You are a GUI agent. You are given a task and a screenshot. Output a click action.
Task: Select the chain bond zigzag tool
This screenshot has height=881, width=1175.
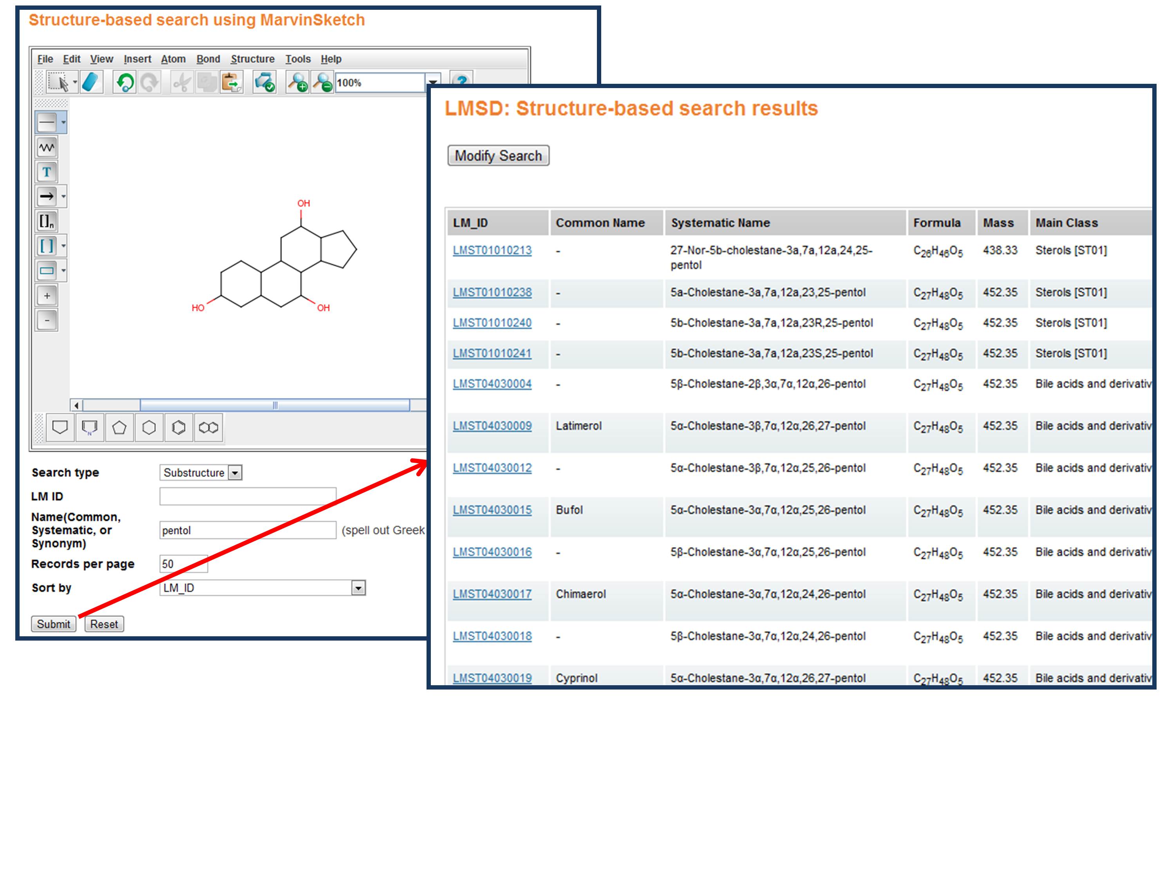47,147
